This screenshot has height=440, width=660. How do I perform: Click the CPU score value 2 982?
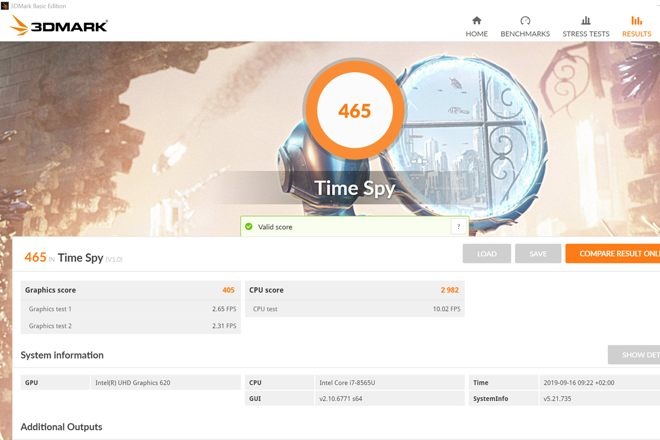pyautogui.click(x=449, y=290)
